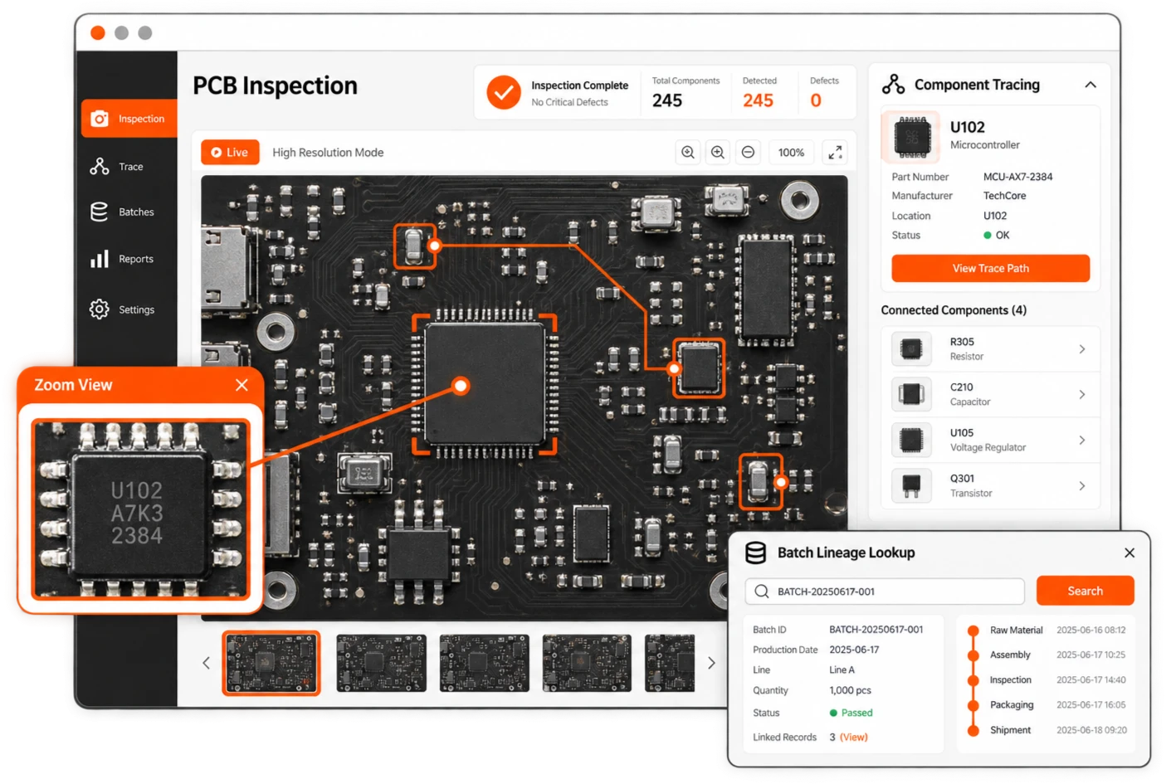This screenshot has width=1166, height=784.
Task: Expand PCB view to fullscreen
Action: point(835,153)
